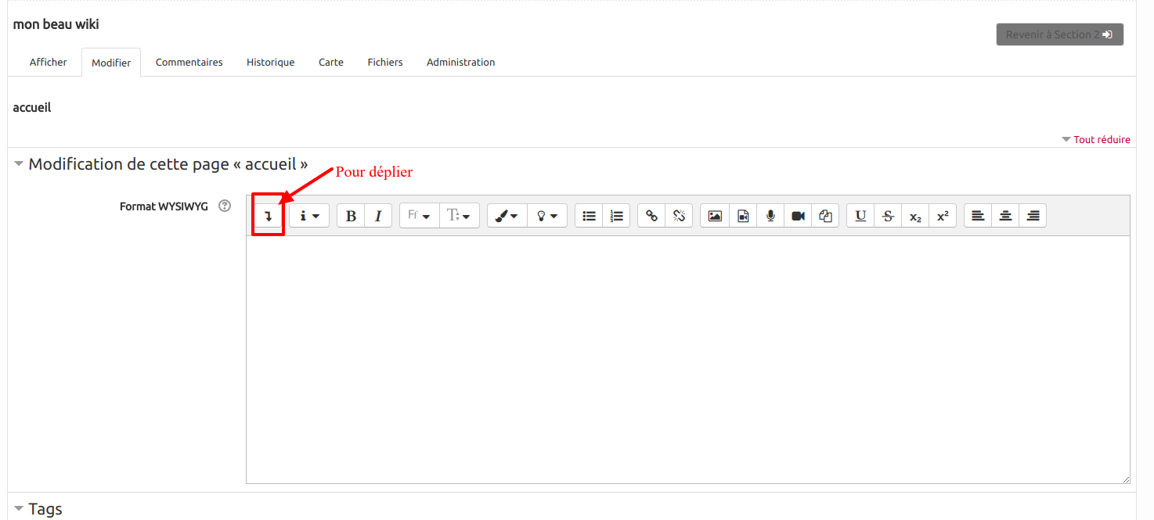Open the font family dropdown
The width and height of the screenshot is (1154, 520).
pos(419,216)
